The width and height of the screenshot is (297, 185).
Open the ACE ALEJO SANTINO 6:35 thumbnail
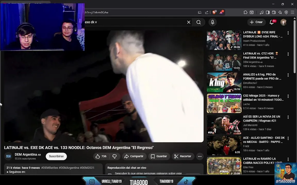coord(224,145)
